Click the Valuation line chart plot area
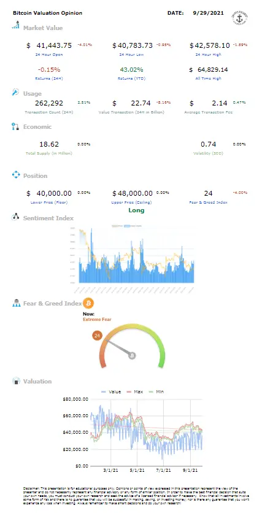 tap(147, 433)
